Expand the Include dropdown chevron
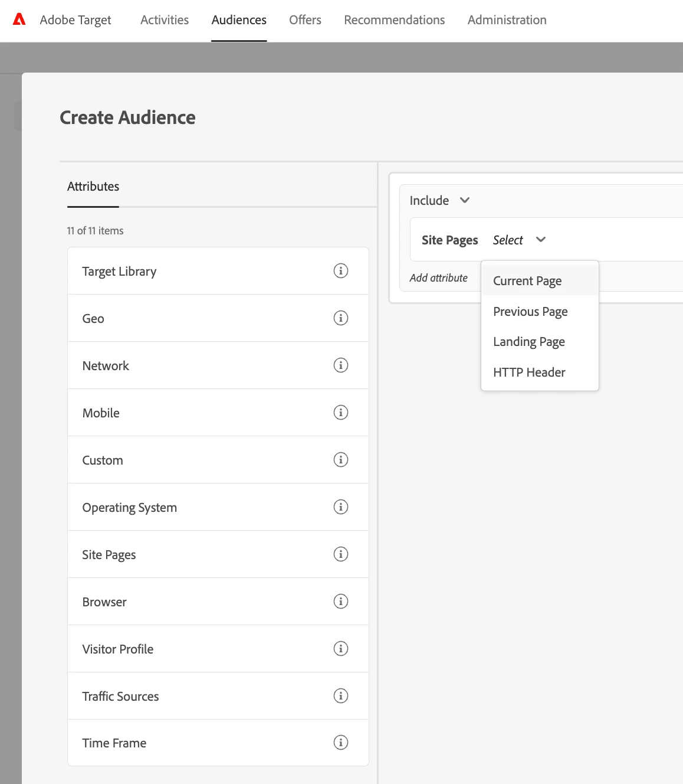Screen dimensions: 683x784 pos(465,201)
